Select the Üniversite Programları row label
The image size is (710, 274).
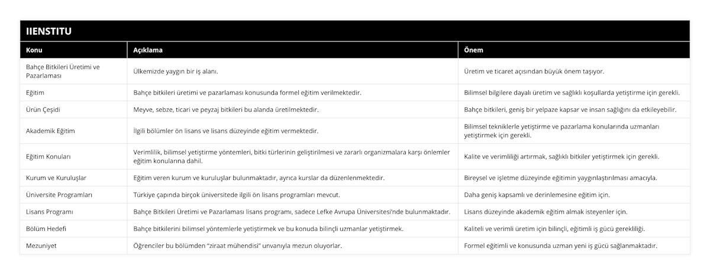(59, 194)
